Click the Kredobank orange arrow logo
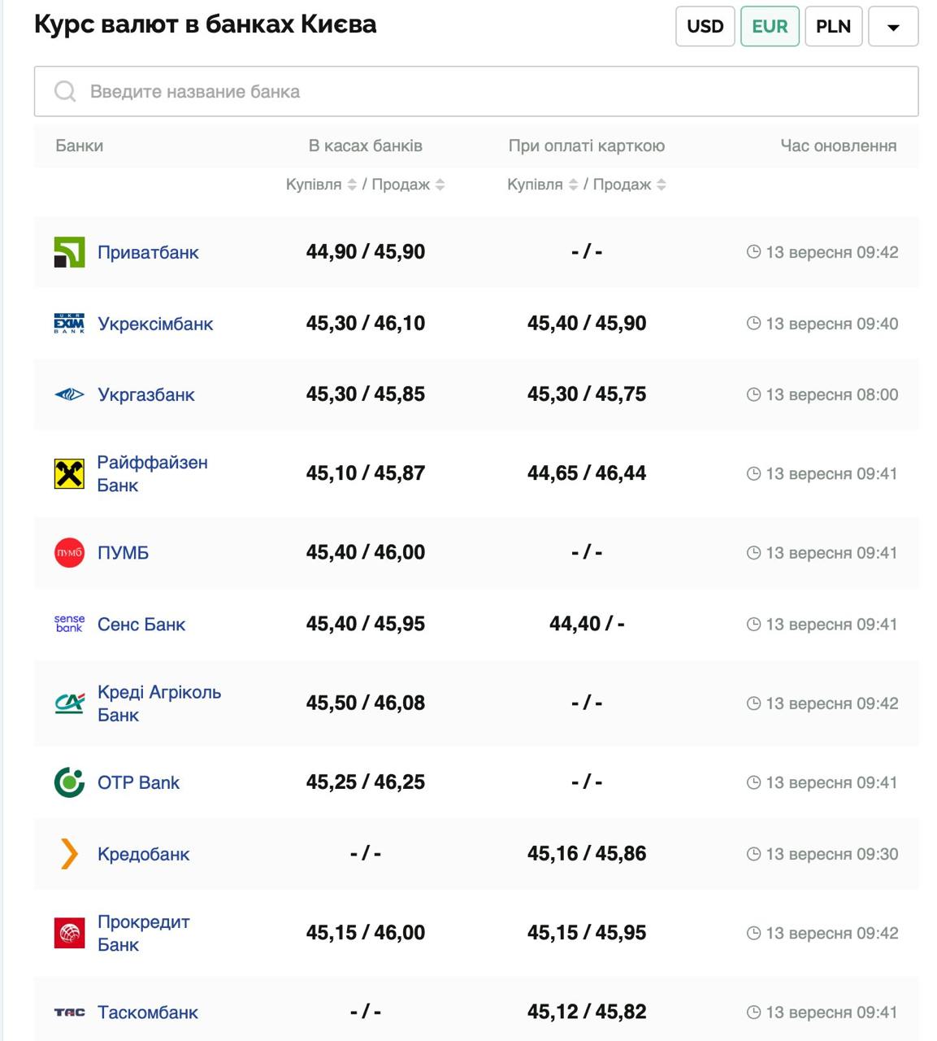The image size is (937, 1041). tap(69, 854)
